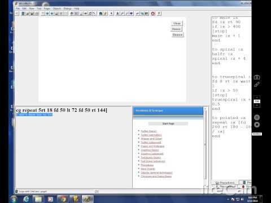This screenshot has width=271, height=203.
Task: Click the save project disk icon
Action: pos(32,14)
